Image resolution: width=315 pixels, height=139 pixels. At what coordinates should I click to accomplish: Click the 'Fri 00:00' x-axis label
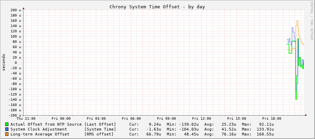[x=61, y=119]
